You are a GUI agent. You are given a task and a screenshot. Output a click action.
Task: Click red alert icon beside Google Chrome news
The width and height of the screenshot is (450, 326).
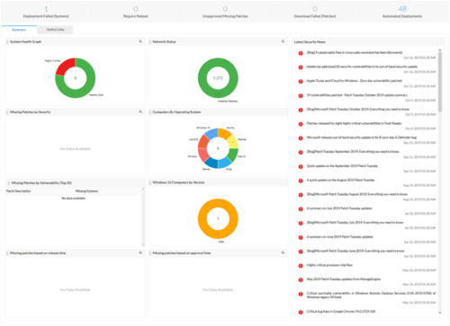click(301, 312)
